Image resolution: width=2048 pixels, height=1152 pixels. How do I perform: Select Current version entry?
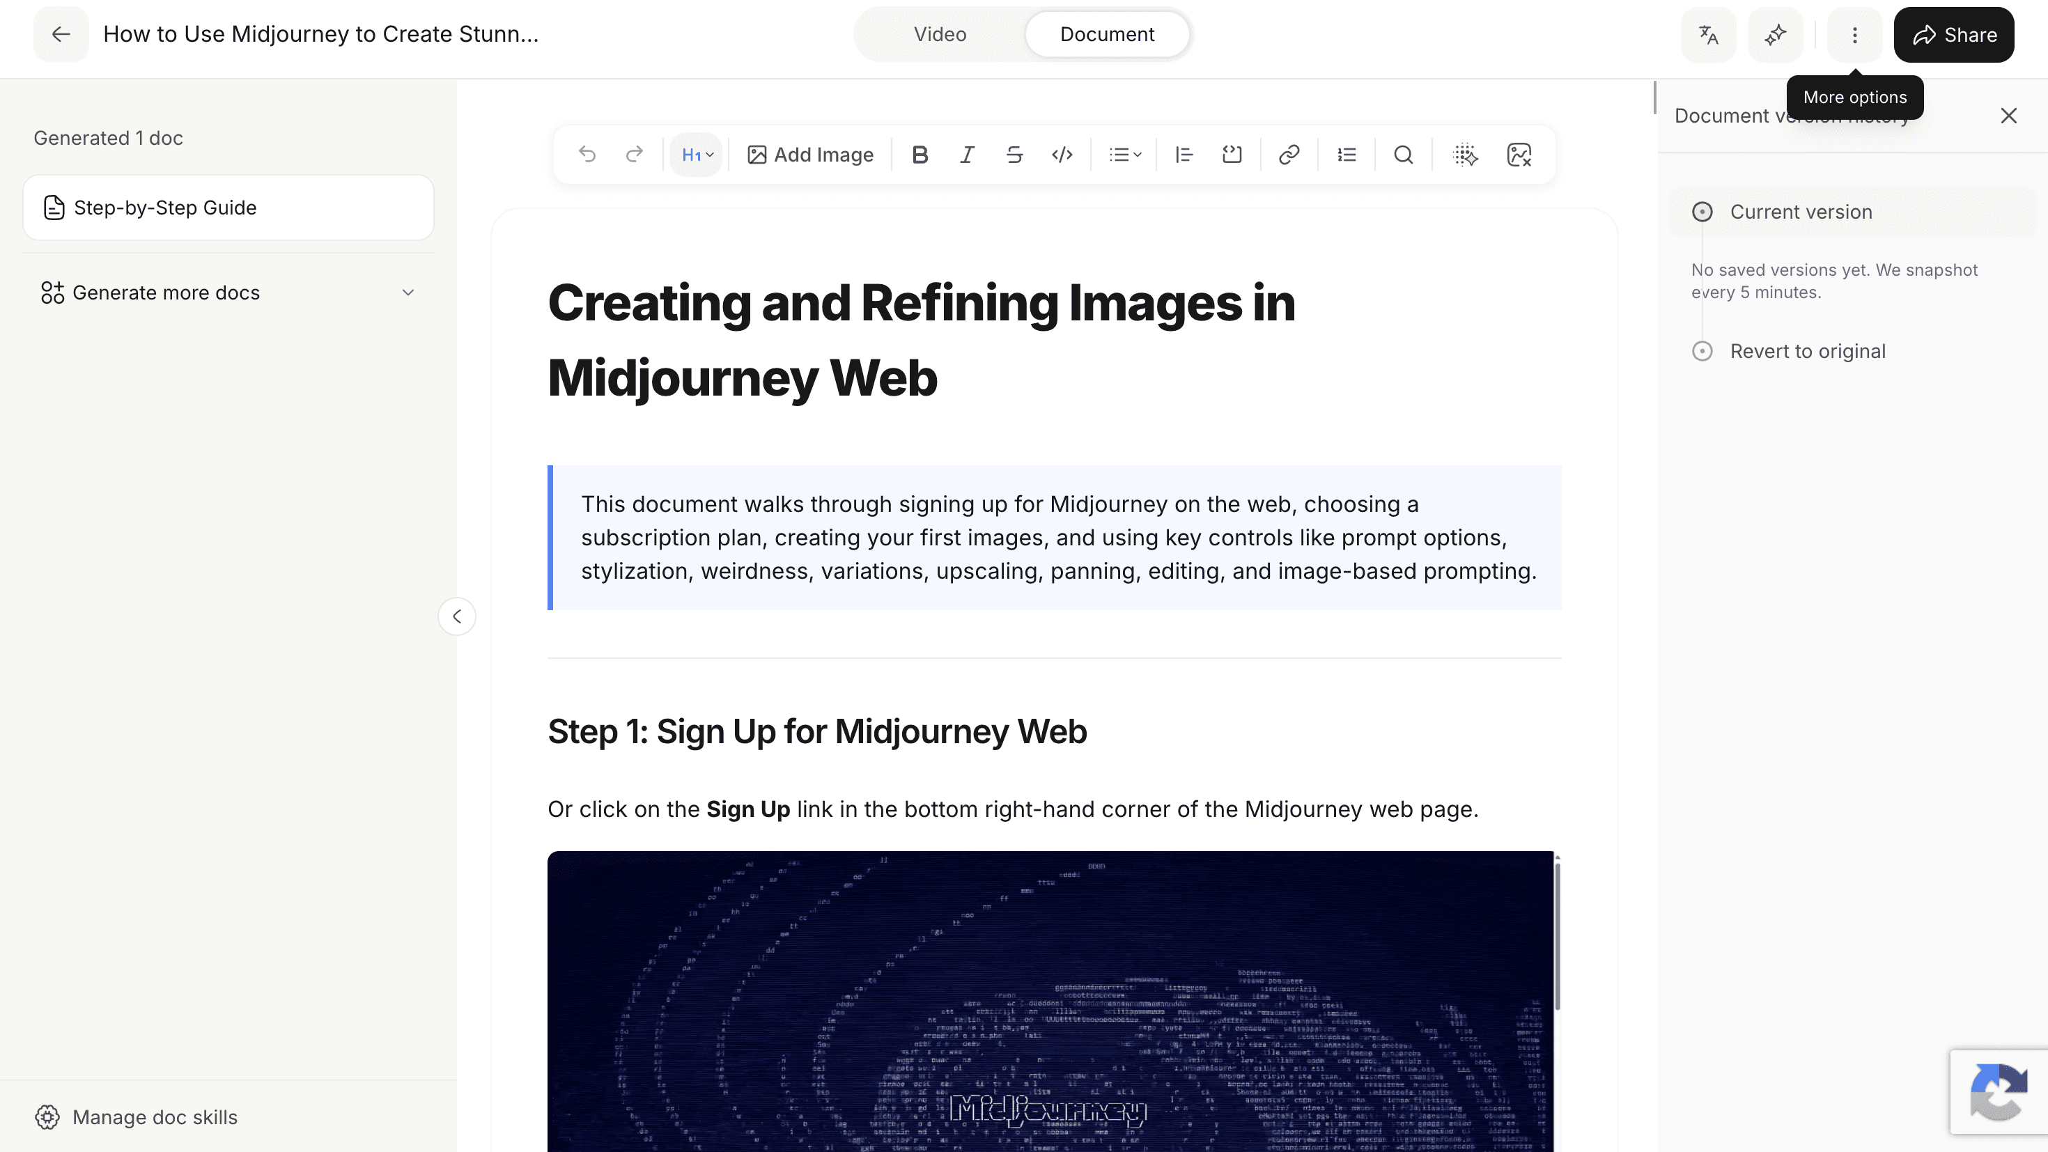coord(1852,212)
